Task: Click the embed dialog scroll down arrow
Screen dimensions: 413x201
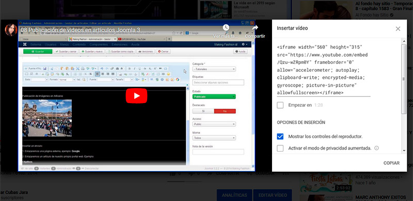Action: pos(404,151)
